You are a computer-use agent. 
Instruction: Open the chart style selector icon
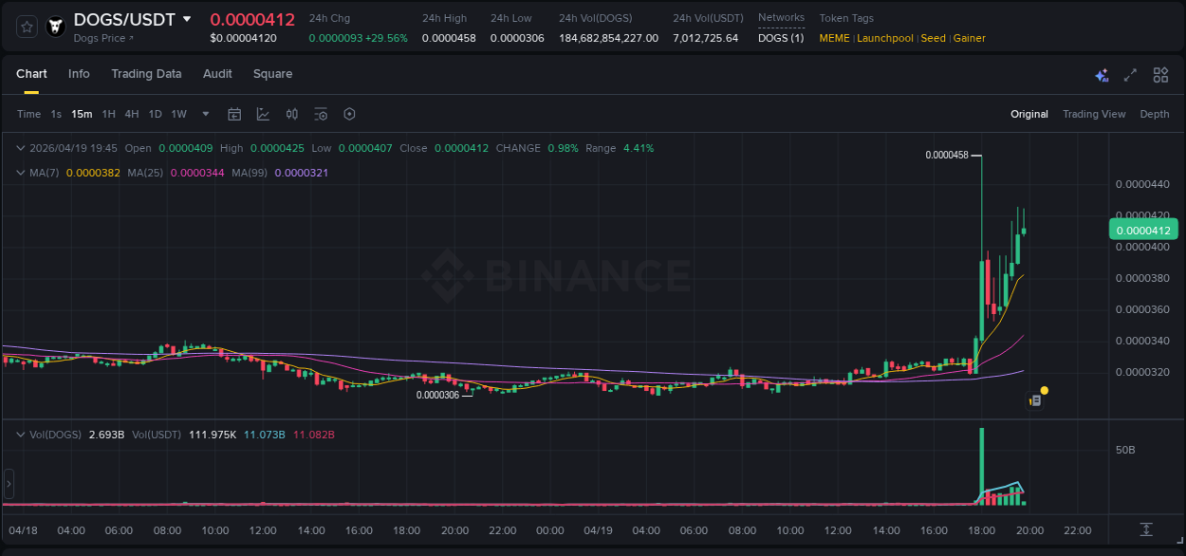[263, 114]
